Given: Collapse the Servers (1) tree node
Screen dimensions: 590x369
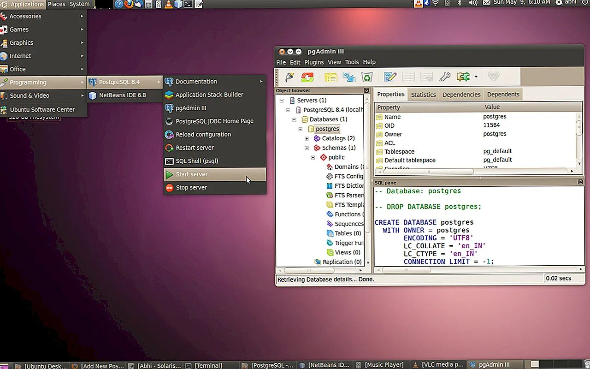Looking at the screenshot, I should (x=281, y=100).
